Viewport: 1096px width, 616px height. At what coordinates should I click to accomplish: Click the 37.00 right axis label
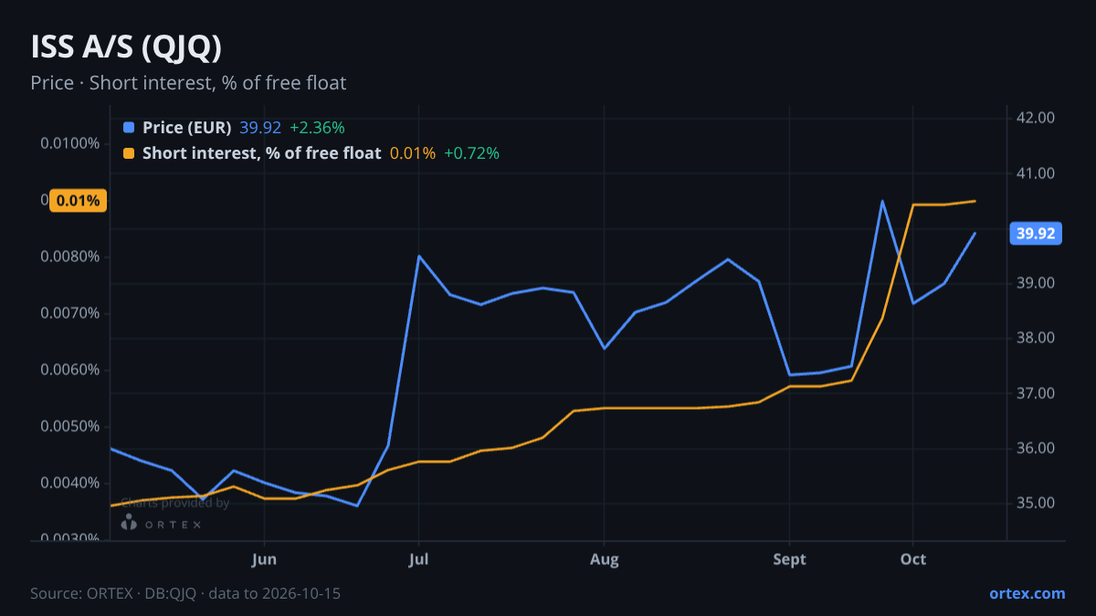tap(1036, 393)
